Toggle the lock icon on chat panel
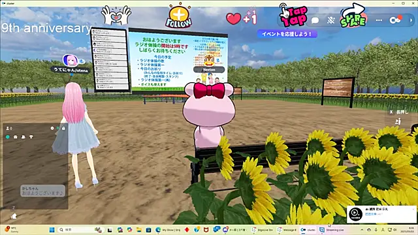Screen dimensions: 418x235 pyautogui.click(x=63, y=128)
